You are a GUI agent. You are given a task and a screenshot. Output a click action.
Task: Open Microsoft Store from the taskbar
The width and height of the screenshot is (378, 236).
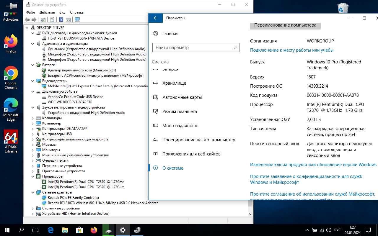click(79, 230)
